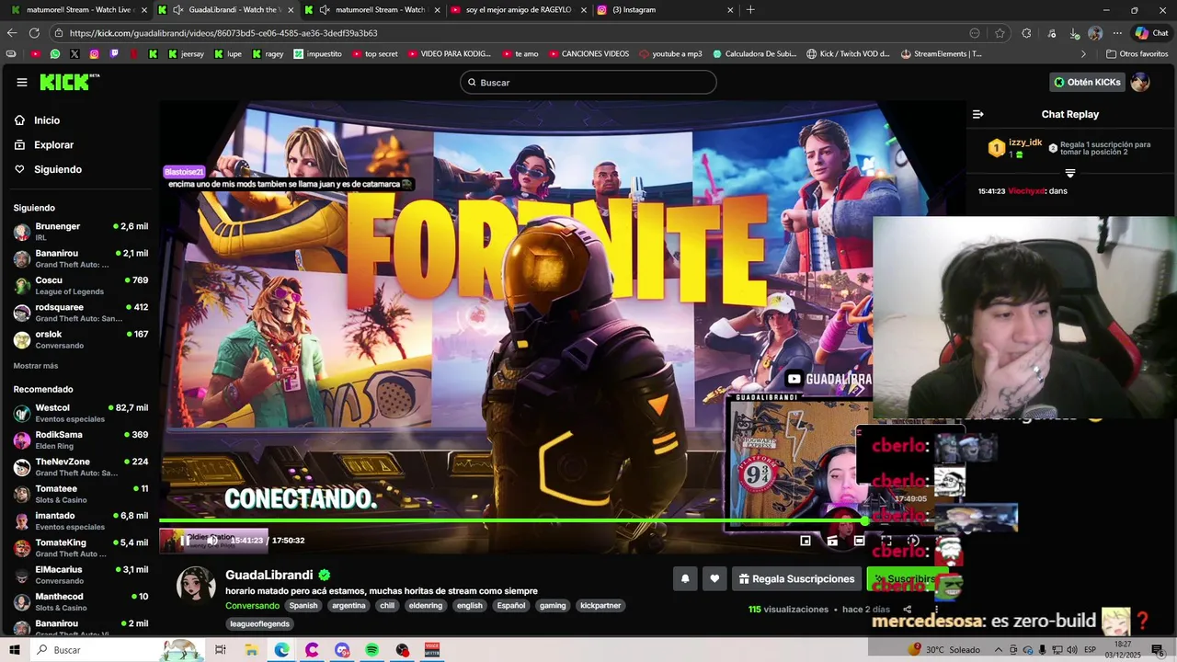Viewport: 1177px width, 662px height.
Task: Mute the video volume icon
Action: [212, 541]
